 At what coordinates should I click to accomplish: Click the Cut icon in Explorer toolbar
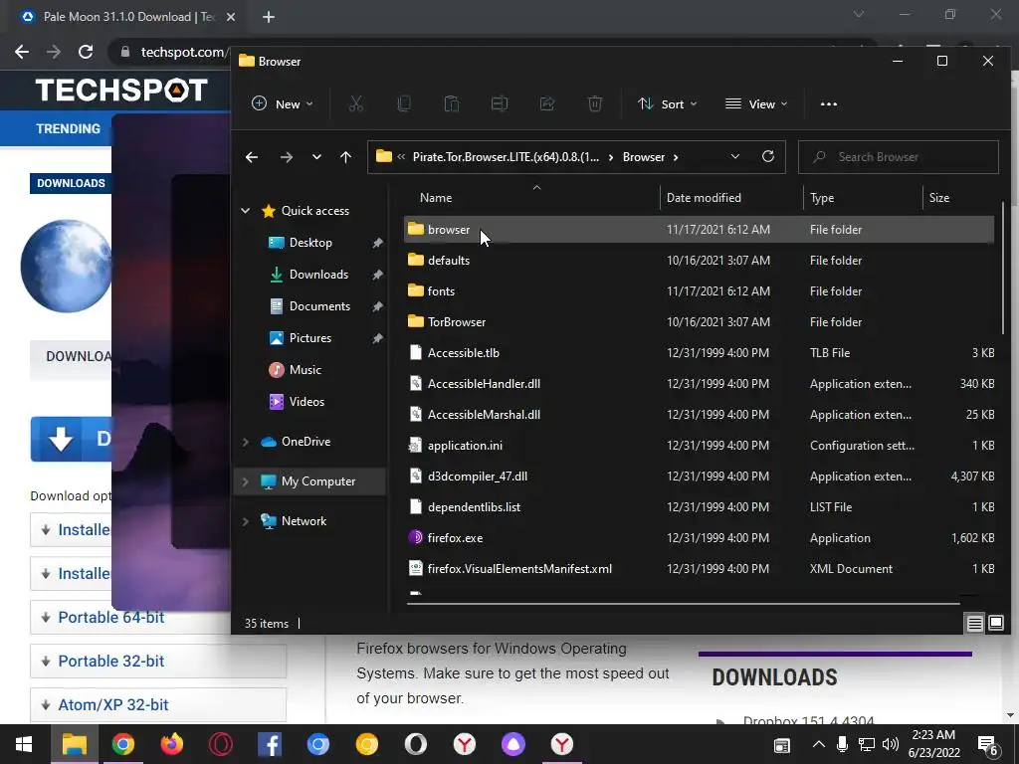[x=356, y=103]
